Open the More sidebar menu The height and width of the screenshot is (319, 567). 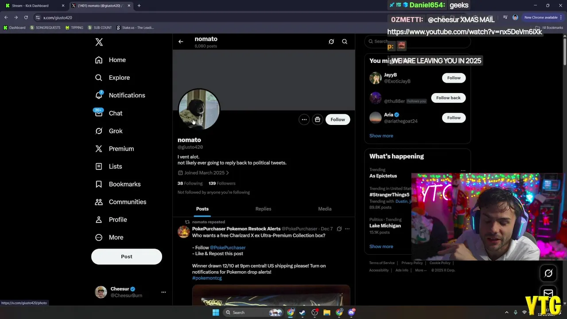[x=109, y=237]
